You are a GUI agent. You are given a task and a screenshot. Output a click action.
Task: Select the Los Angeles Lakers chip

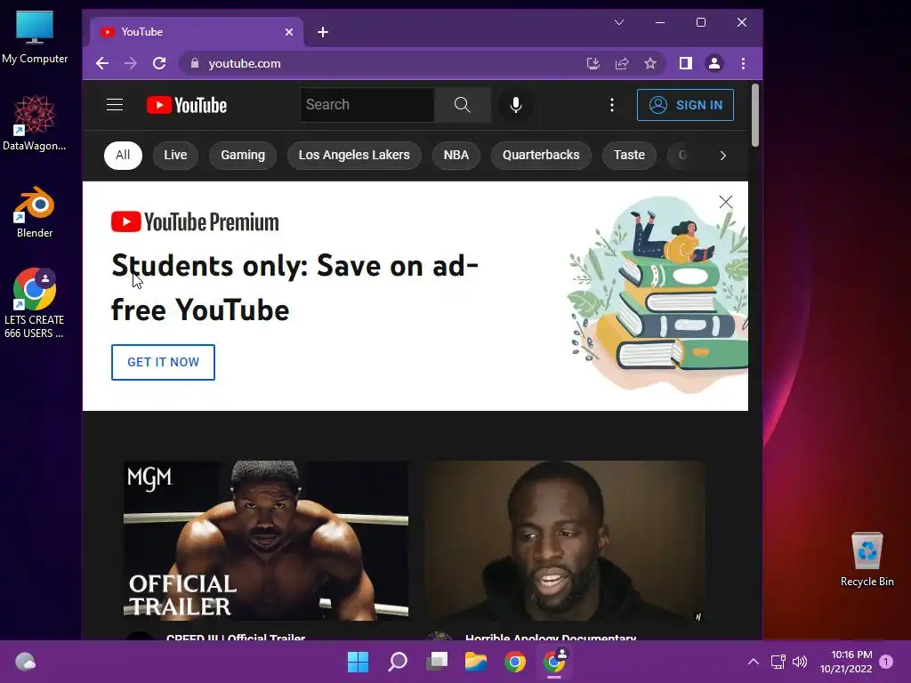tap(354, 155)
